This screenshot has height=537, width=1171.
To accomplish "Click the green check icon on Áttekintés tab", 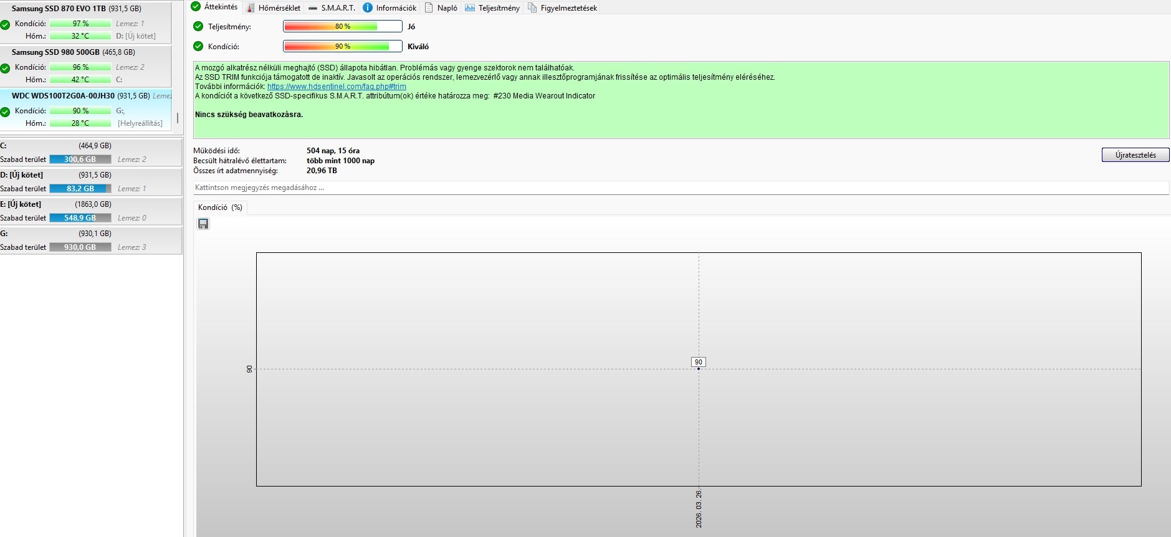I will click(196, 6).
